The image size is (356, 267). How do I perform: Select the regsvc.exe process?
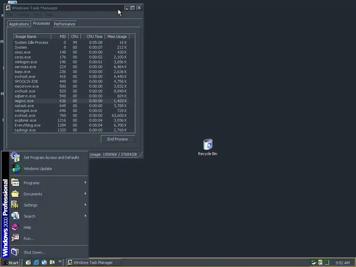click(71, 101)
